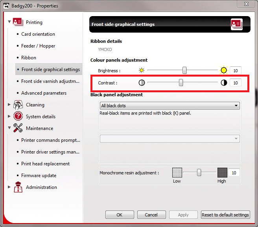Screen dimensions: 258x227
Task: Click the High monochrome resin swatch icon
Action: (222, 172)
